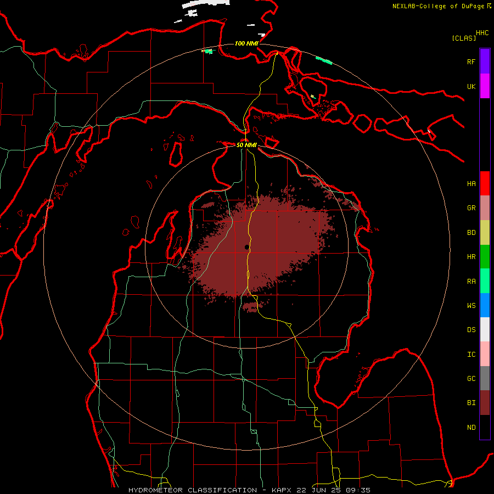Click the 'DS' legend label
The height and width of the screenshot is (494, 494).
[471, 330]
